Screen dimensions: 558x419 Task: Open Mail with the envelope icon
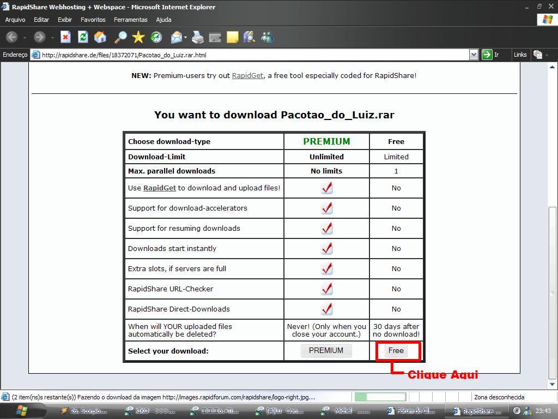pos(177,37)
